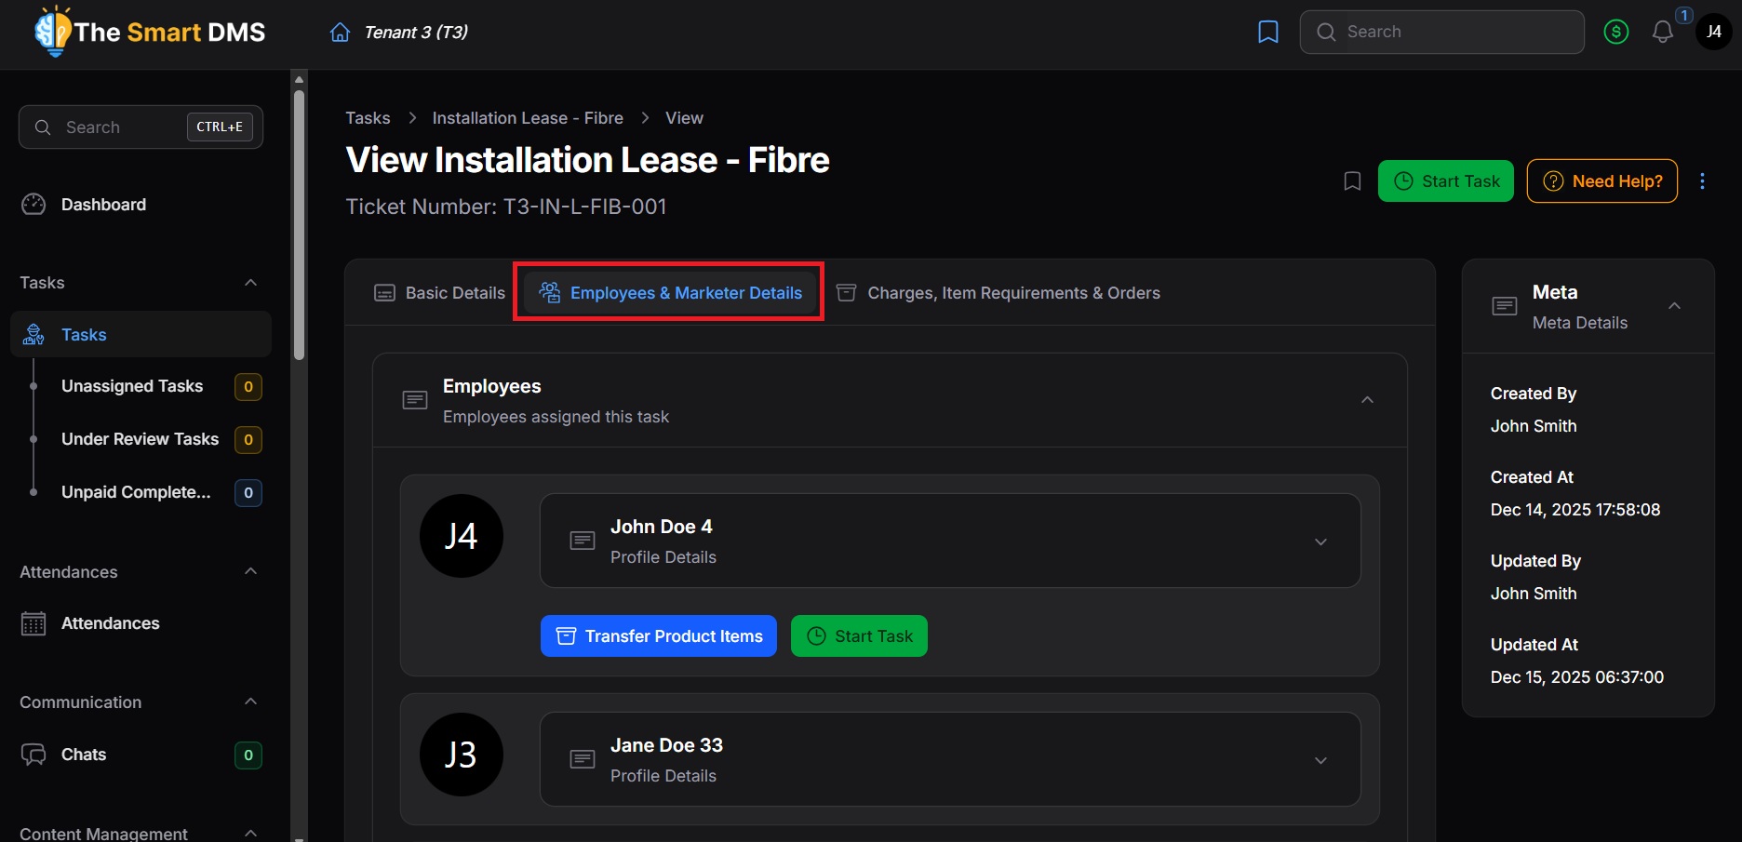Open the Chats section in the sidebar
Screen dimensions: 1742x842
coord(83,755)
